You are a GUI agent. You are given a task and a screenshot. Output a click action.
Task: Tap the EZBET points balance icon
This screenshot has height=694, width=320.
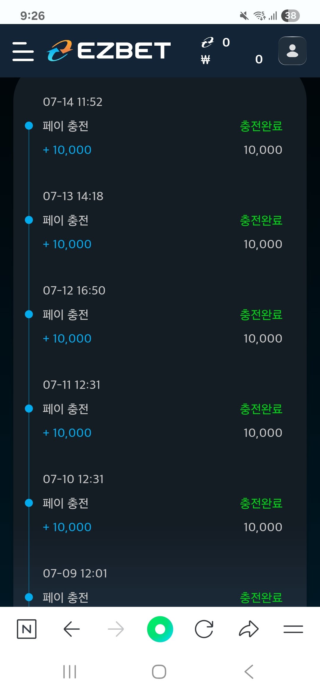click(x=207, y=42)
